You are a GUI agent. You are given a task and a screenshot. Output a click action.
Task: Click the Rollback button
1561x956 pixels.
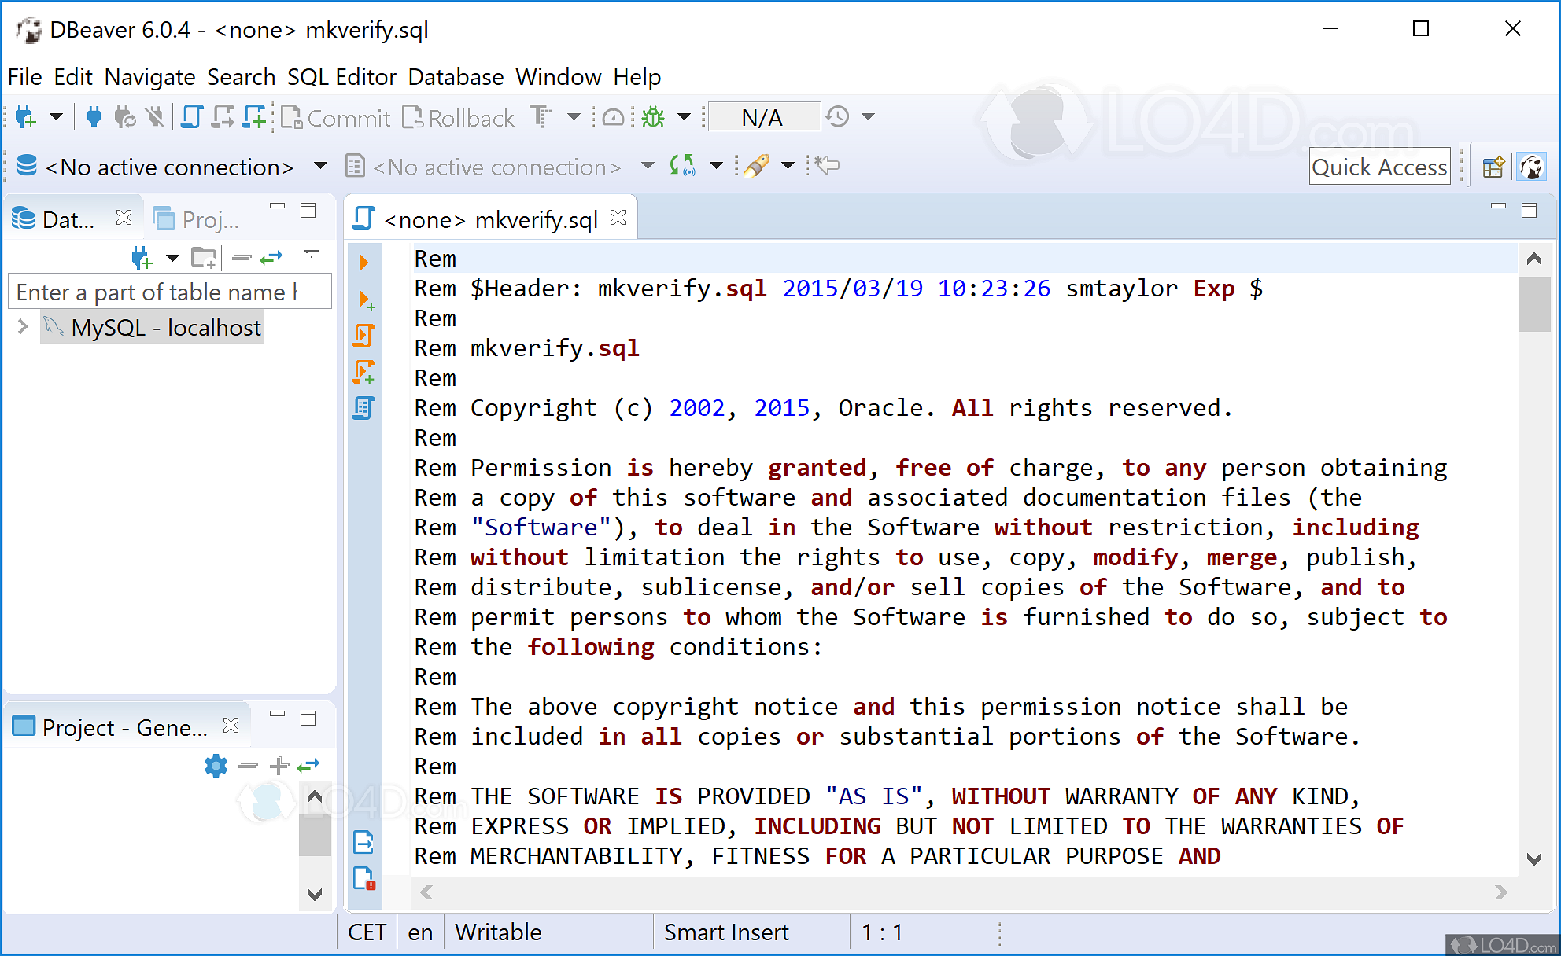459,117
